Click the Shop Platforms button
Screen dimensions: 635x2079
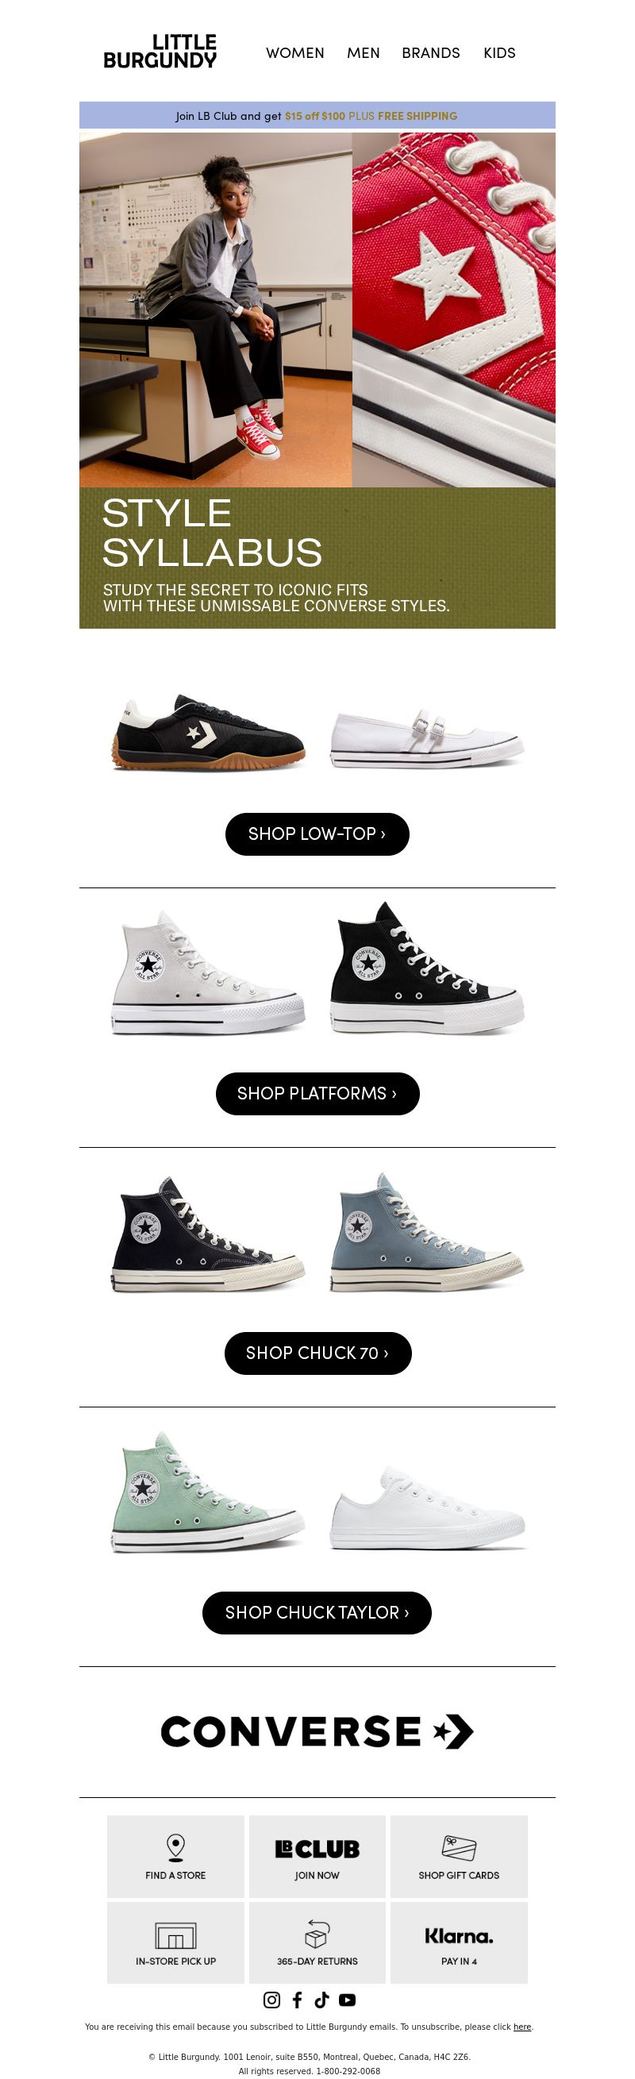pos(317,1094)
